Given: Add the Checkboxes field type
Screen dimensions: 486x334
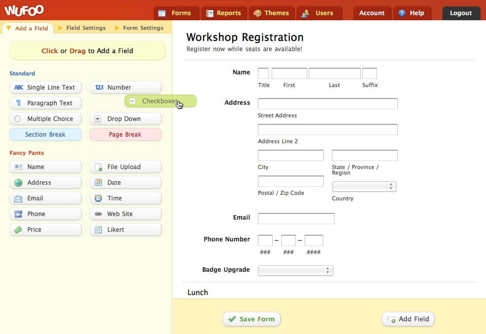Looking at the screenshot, I should pos(160,101).
